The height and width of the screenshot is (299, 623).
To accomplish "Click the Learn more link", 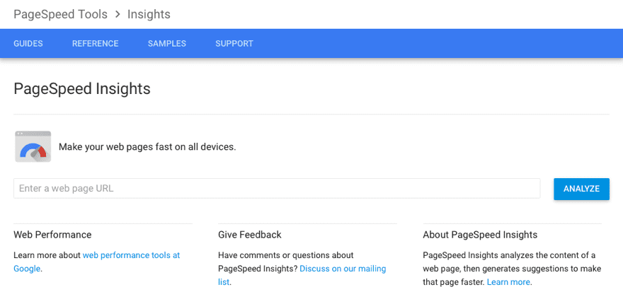I will tap(508, 282).
